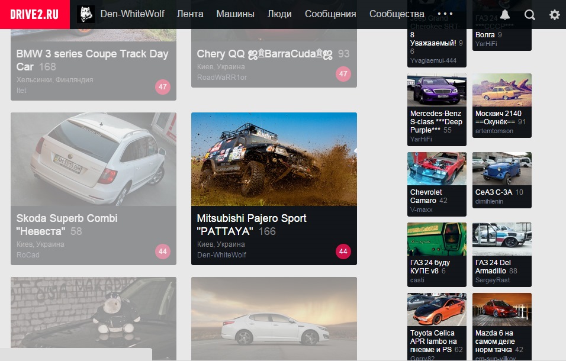This screenshot has height=361, width=566.
Task: Open the Chevrolet Camaro title link
Action: pyautogui.click(x=426, y=196)
